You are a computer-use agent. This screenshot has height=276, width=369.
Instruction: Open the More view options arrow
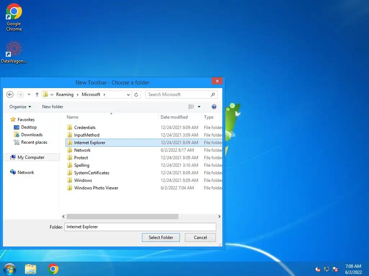click(x=199, y=107)
